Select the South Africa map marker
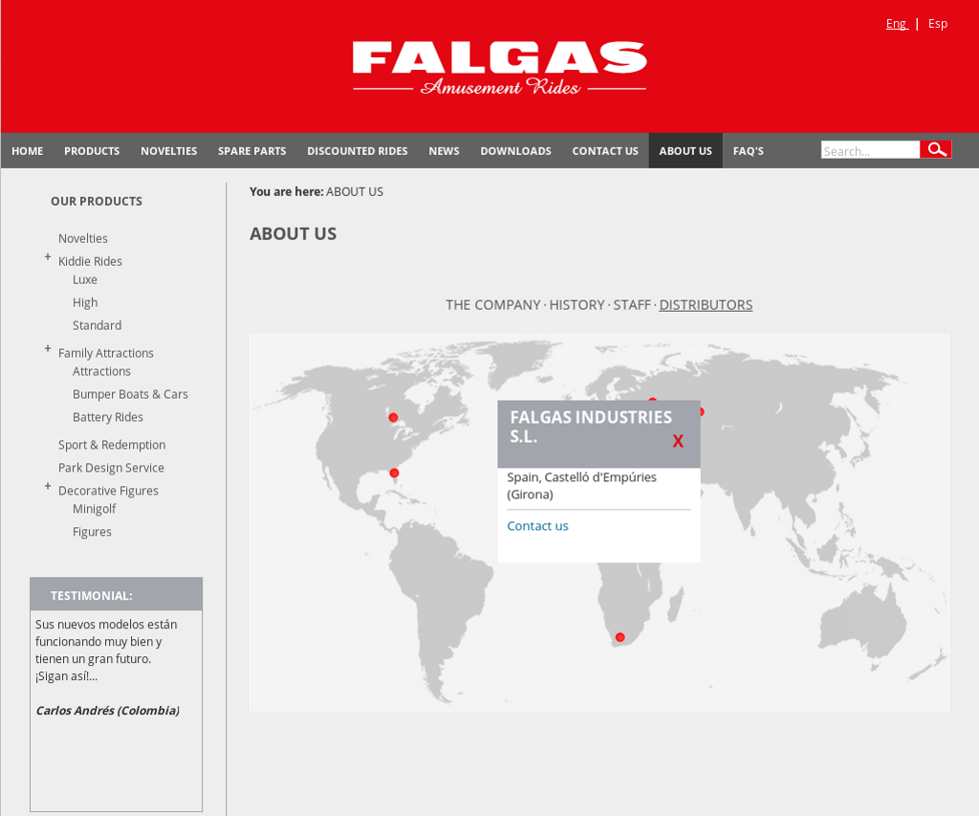Viewport: 979px width, 816px height. (x=620, y=637)
